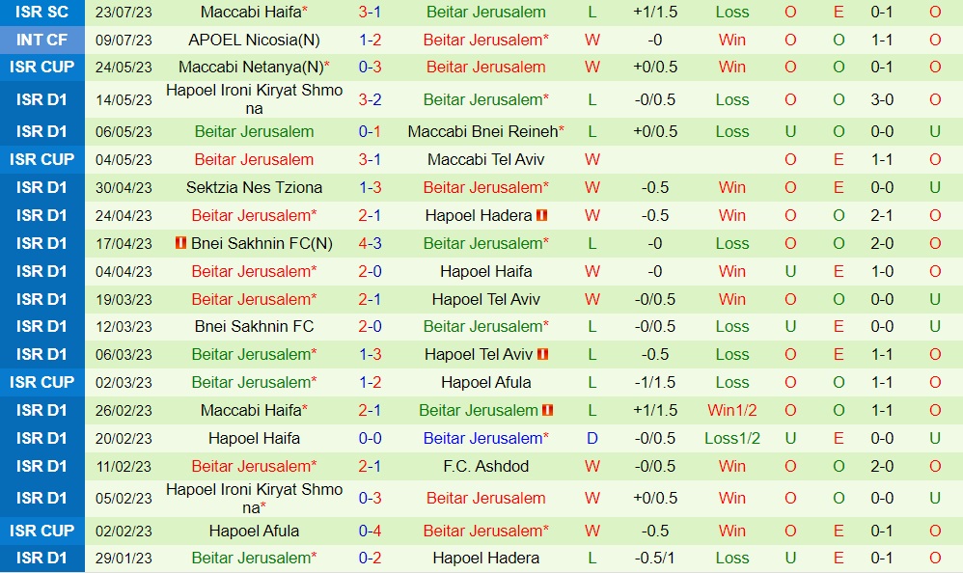The width and height of the screenshot is (963, 573).
Task: Open the F.C. Ashdod team link
Action: [x=485, y=467]
